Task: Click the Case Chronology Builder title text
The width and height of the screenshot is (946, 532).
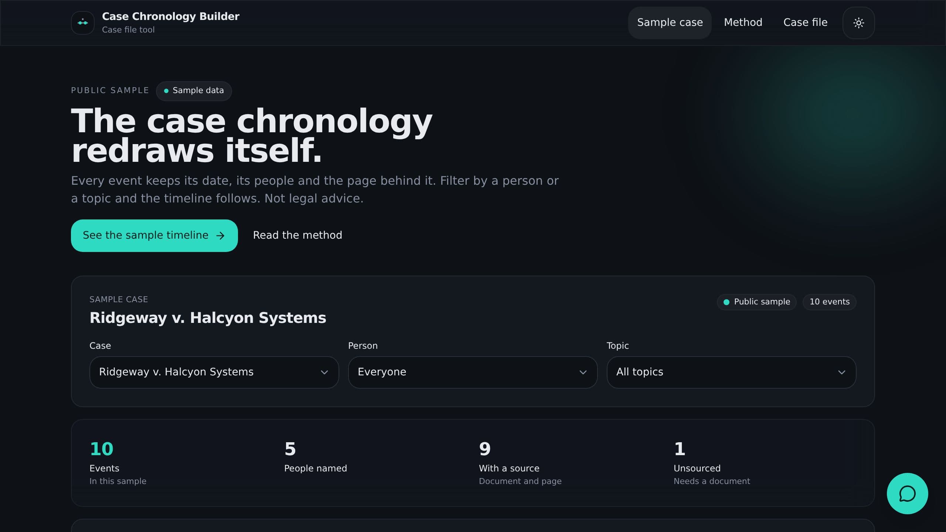Action: (x=171, y=17)
